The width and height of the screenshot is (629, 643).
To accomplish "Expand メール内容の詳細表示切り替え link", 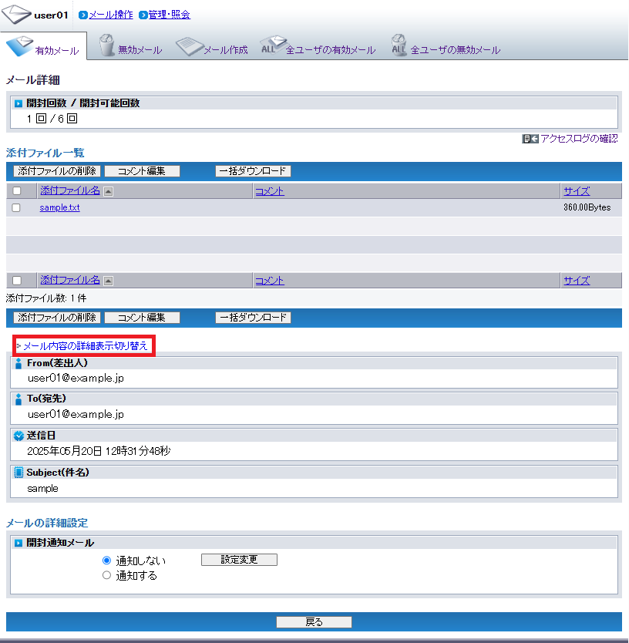I will (x=83, y=346).
